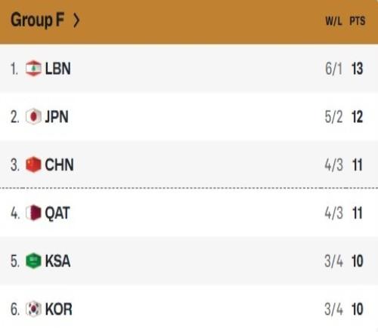378x332 pixels.
Task: Click the Japan flag icon
Action: (33, 116)
